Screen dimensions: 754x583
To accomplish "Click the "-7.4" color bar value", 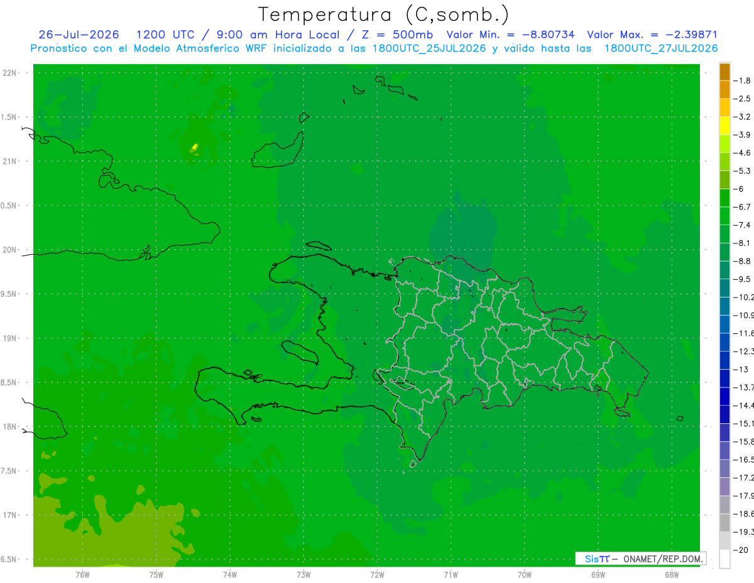I will point(742,225).
